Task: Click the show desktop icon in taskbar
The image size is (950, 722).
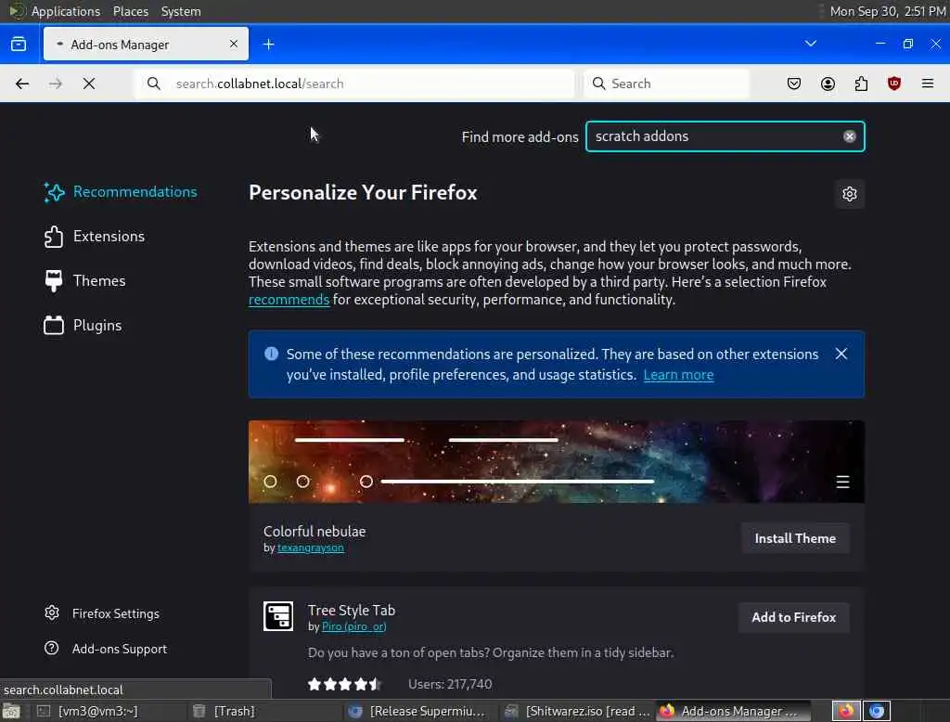Action: [x=11, y=711]
